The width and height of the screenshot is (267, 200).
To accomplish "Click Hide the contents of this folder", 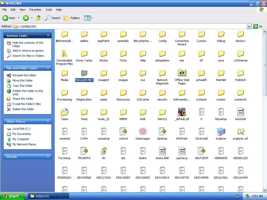I will [28, 44].
